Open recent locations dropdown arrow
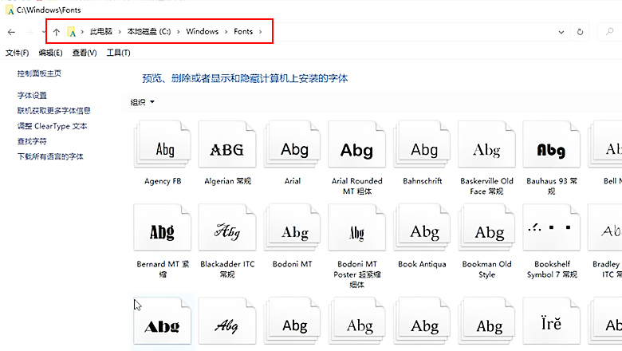 pos(43,32)
